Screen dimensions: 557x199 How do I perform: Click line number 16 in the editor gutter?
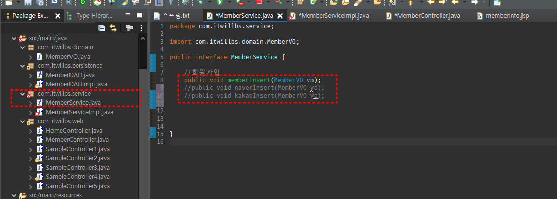click(x=160, y=142)
